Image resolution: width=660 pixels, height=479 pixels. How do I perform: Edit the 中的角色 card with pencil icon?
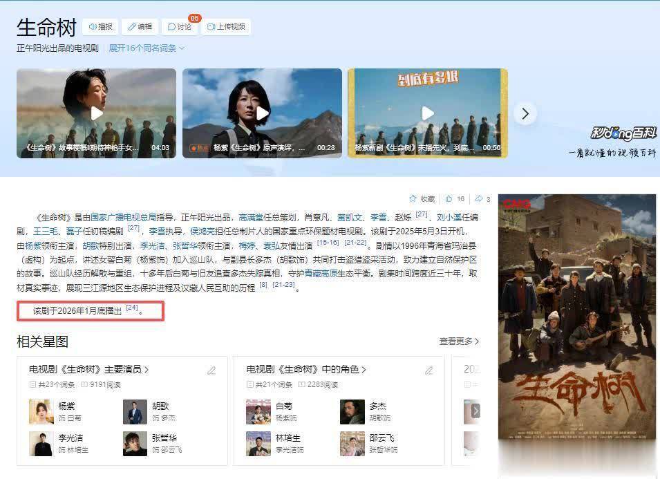(428, 370)
